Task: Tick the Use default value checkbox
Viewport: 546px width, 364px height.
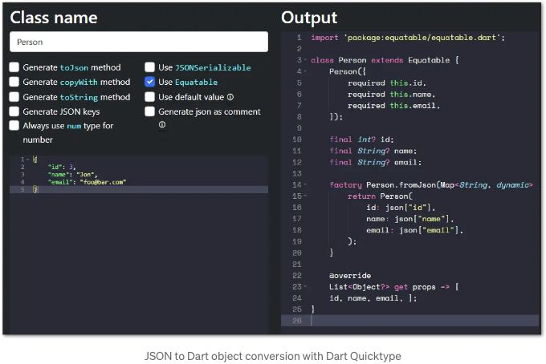Action: tap(149, 97)
